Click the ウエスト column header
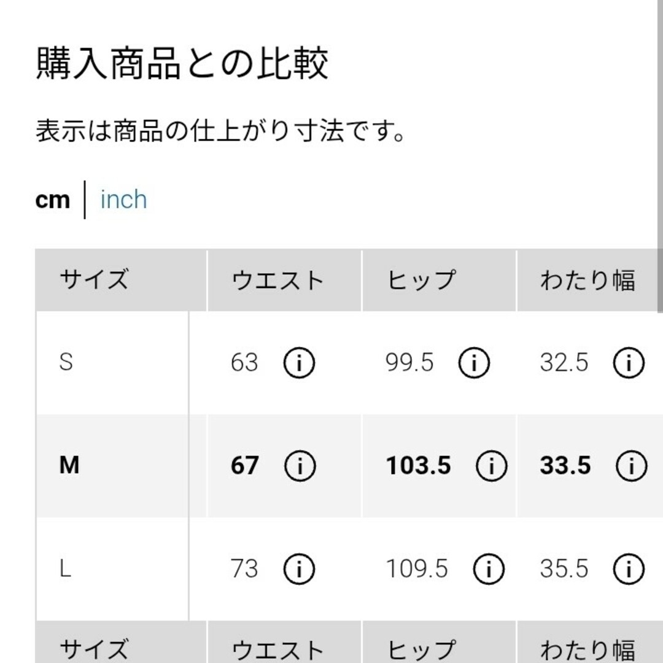Screen dimensions: 663x663 click(x=284, y=281)
